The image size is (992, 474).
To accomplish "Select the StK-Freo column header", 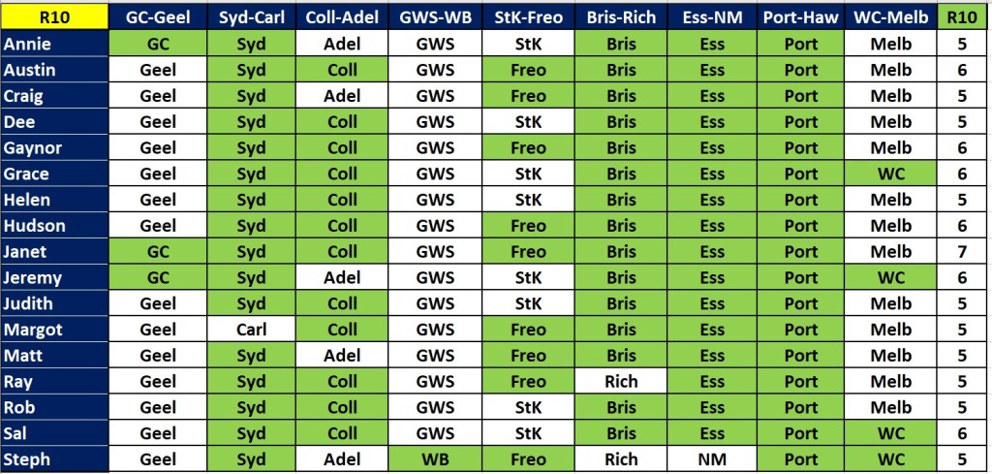I will point(528,17).
